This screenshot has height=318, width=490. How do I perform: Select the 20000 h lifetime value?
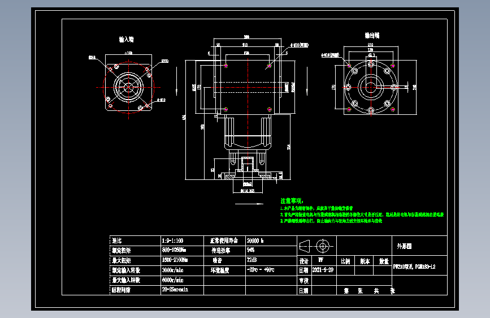pos(255,240)
